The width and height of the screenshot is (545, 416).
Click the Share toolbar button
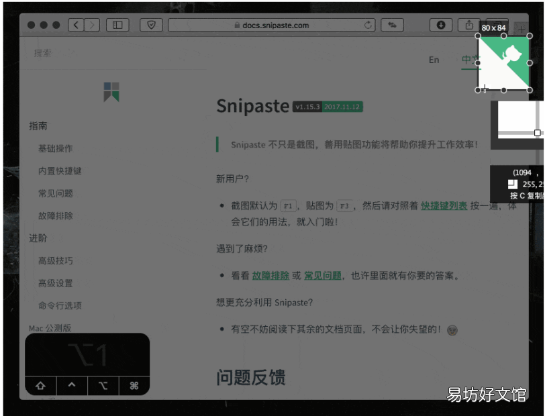coord(469,25)
